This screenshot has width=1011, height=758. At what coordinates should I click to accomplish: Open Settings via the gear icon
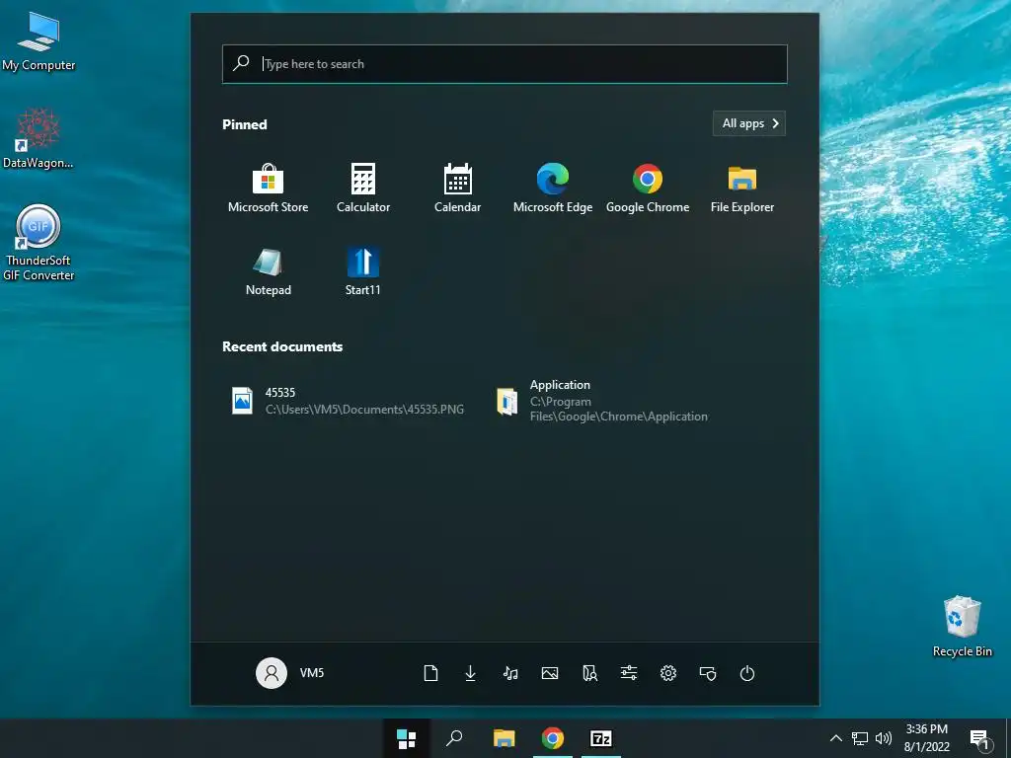click(668, 673)
